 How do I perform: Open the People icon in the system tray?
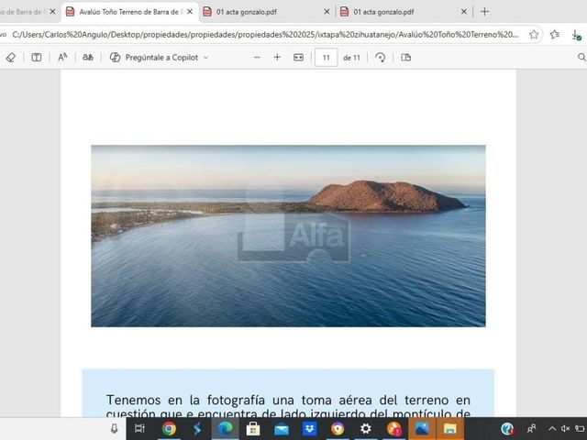[531, 429]
